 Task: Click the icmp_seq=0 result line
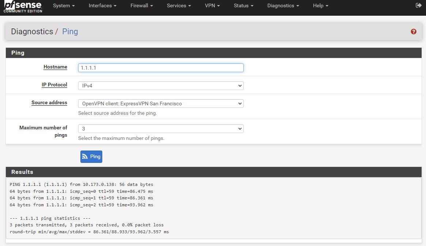(81, 191)
